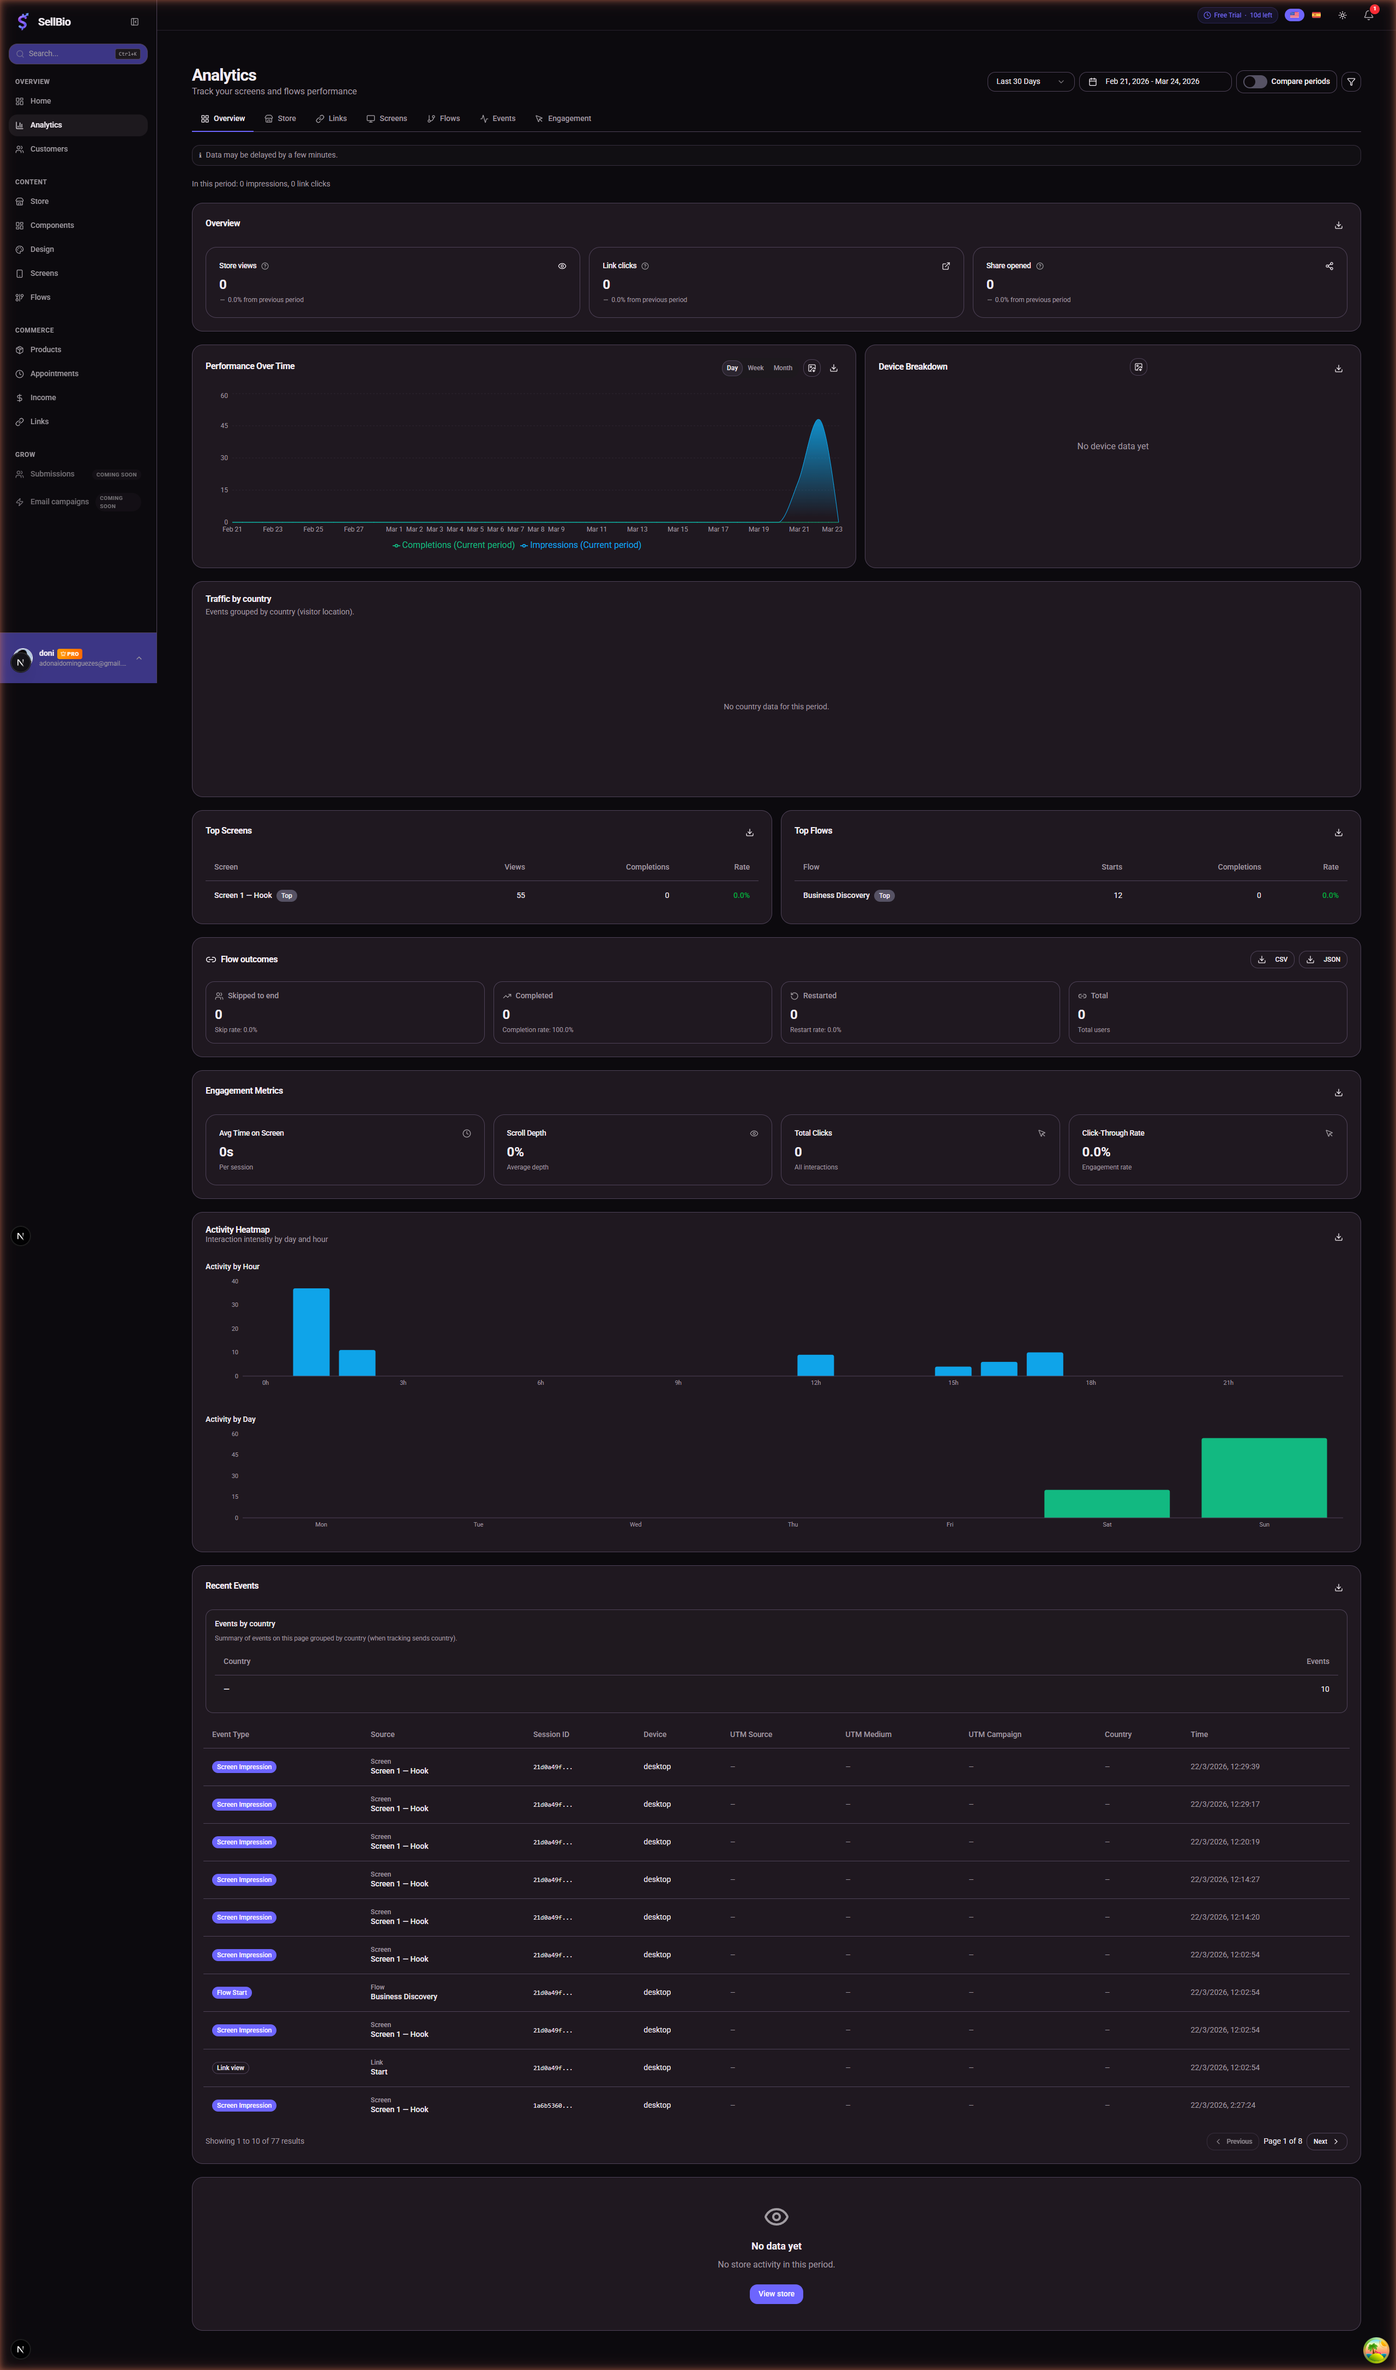Open the date range picker
Viewport: 1396px width, 2370px height.
pos(1154,82)
